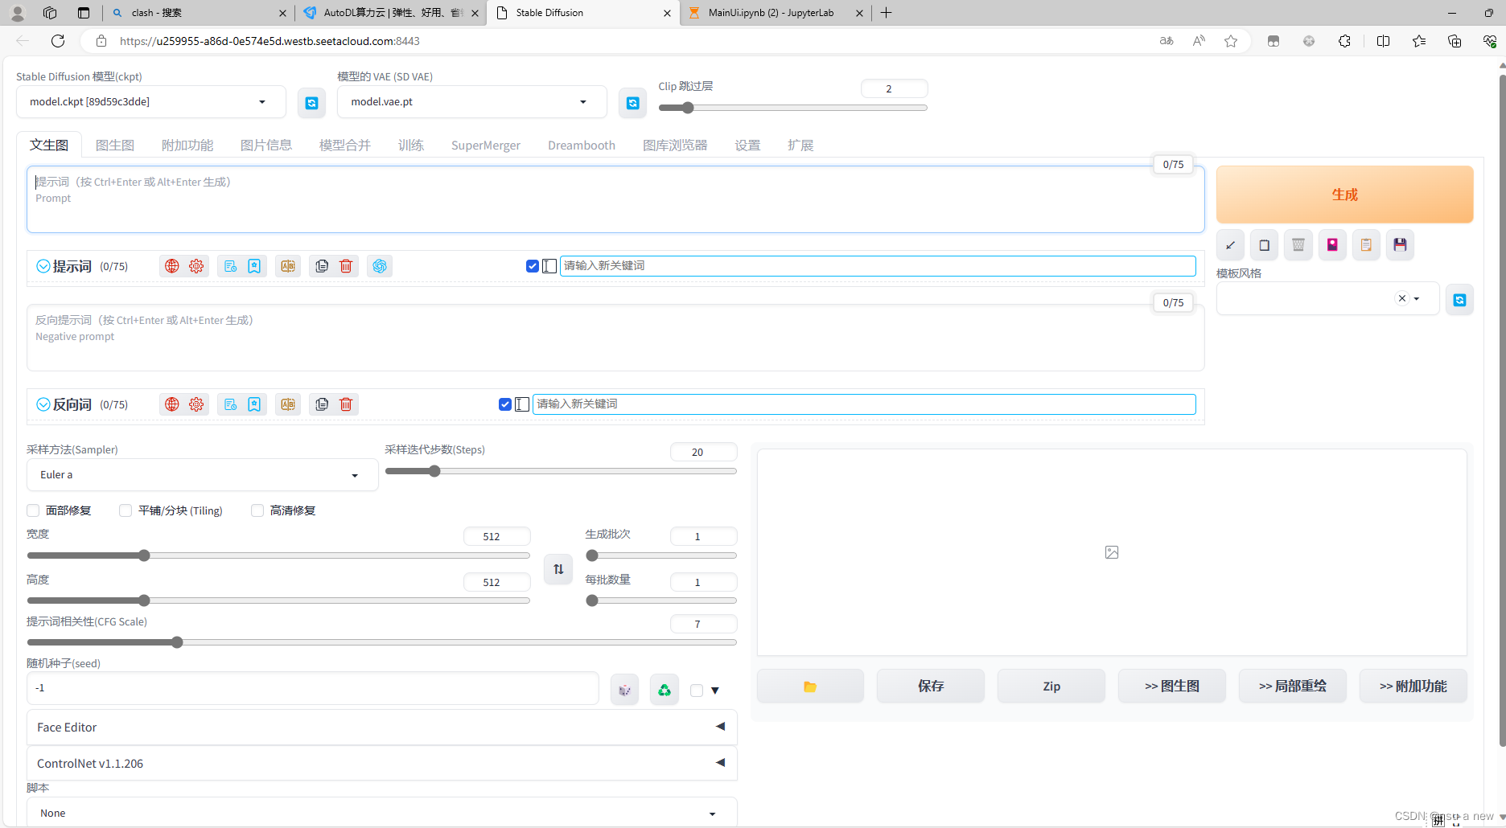Adjust the 采样迭代步数(Steps) slider
Screen dimensions: 1506x828
(561, 471)
